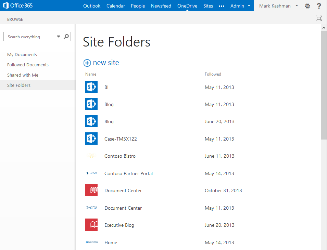Viewport: 327px width, 250px height.
Task: Open the BI site icon
Action: pos(91,87)
